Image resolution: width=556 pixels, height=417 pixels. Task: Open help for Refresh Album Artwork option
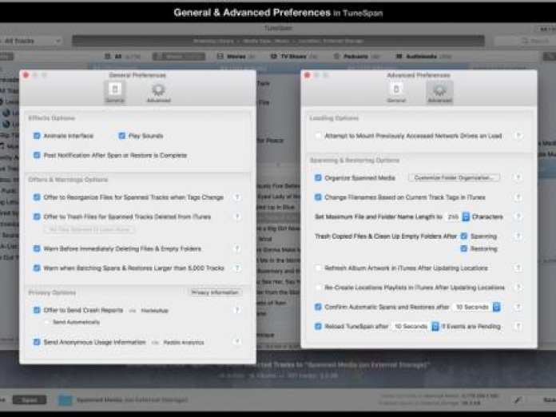click(518, 268)
